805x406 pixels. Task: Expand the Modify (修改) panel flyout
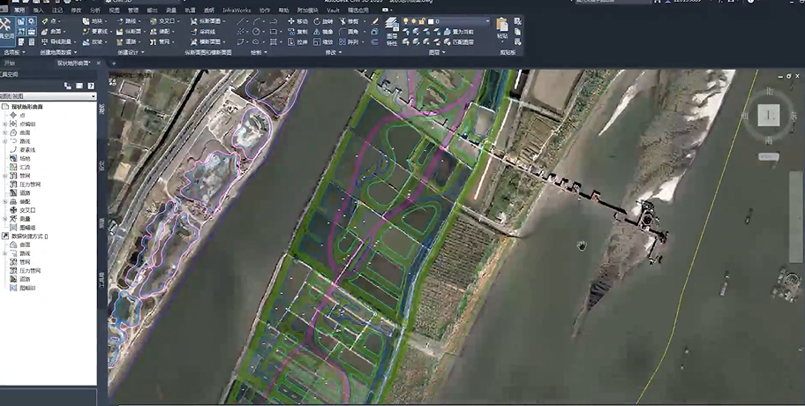click(332, 52)
